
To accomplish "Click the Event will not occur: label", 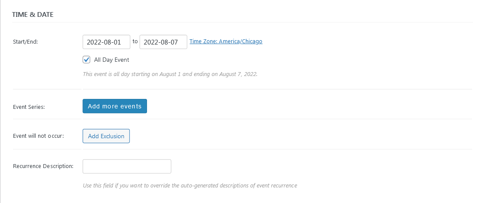I will click(39, 136).
